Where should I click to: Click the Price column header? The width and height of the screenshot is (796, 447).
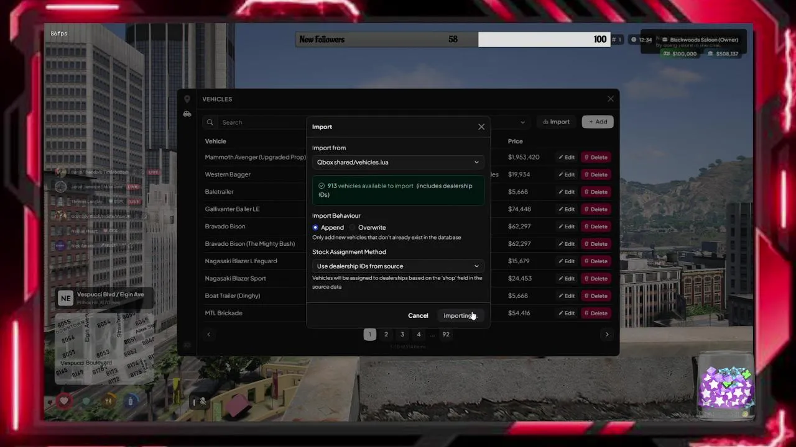(516, 141)
